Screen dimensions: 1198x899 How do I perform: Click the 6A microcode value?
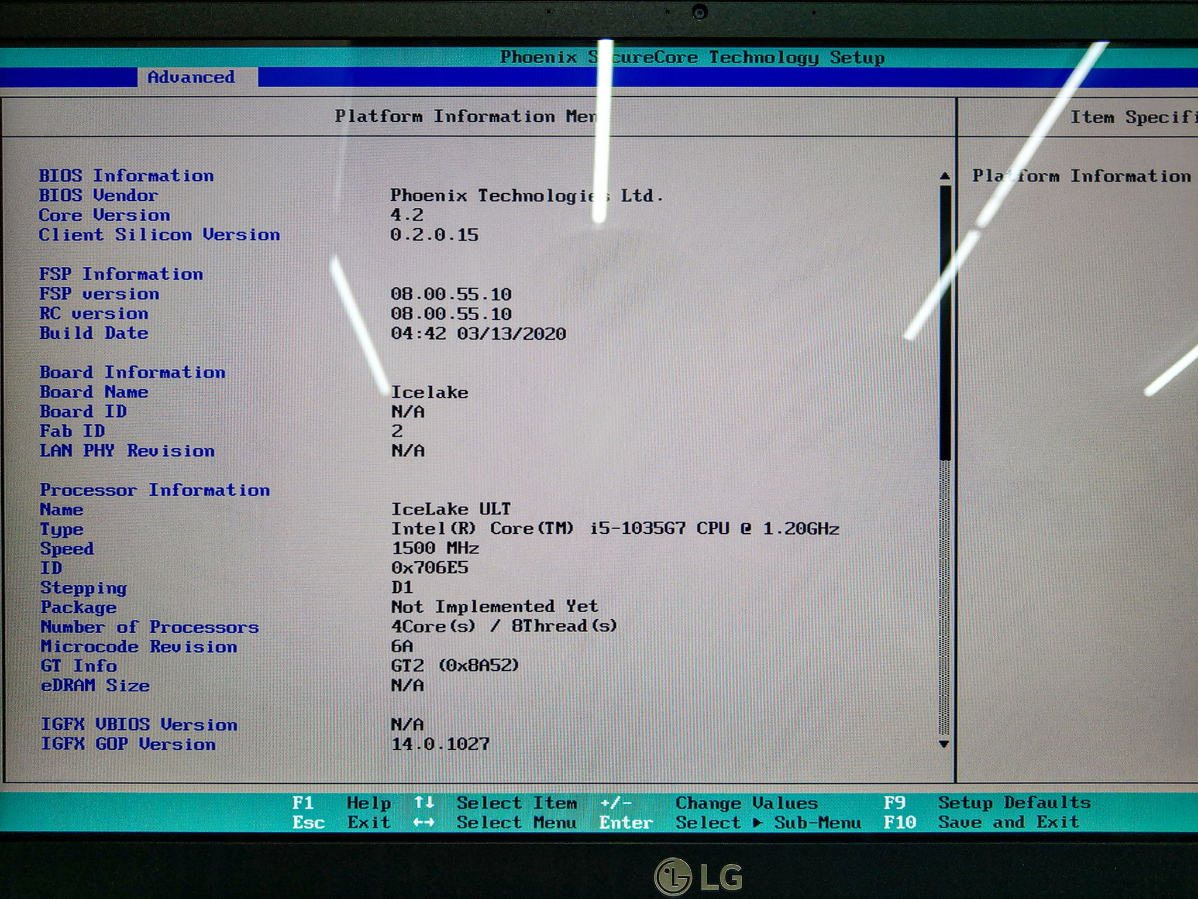click(x=402, y=646)
